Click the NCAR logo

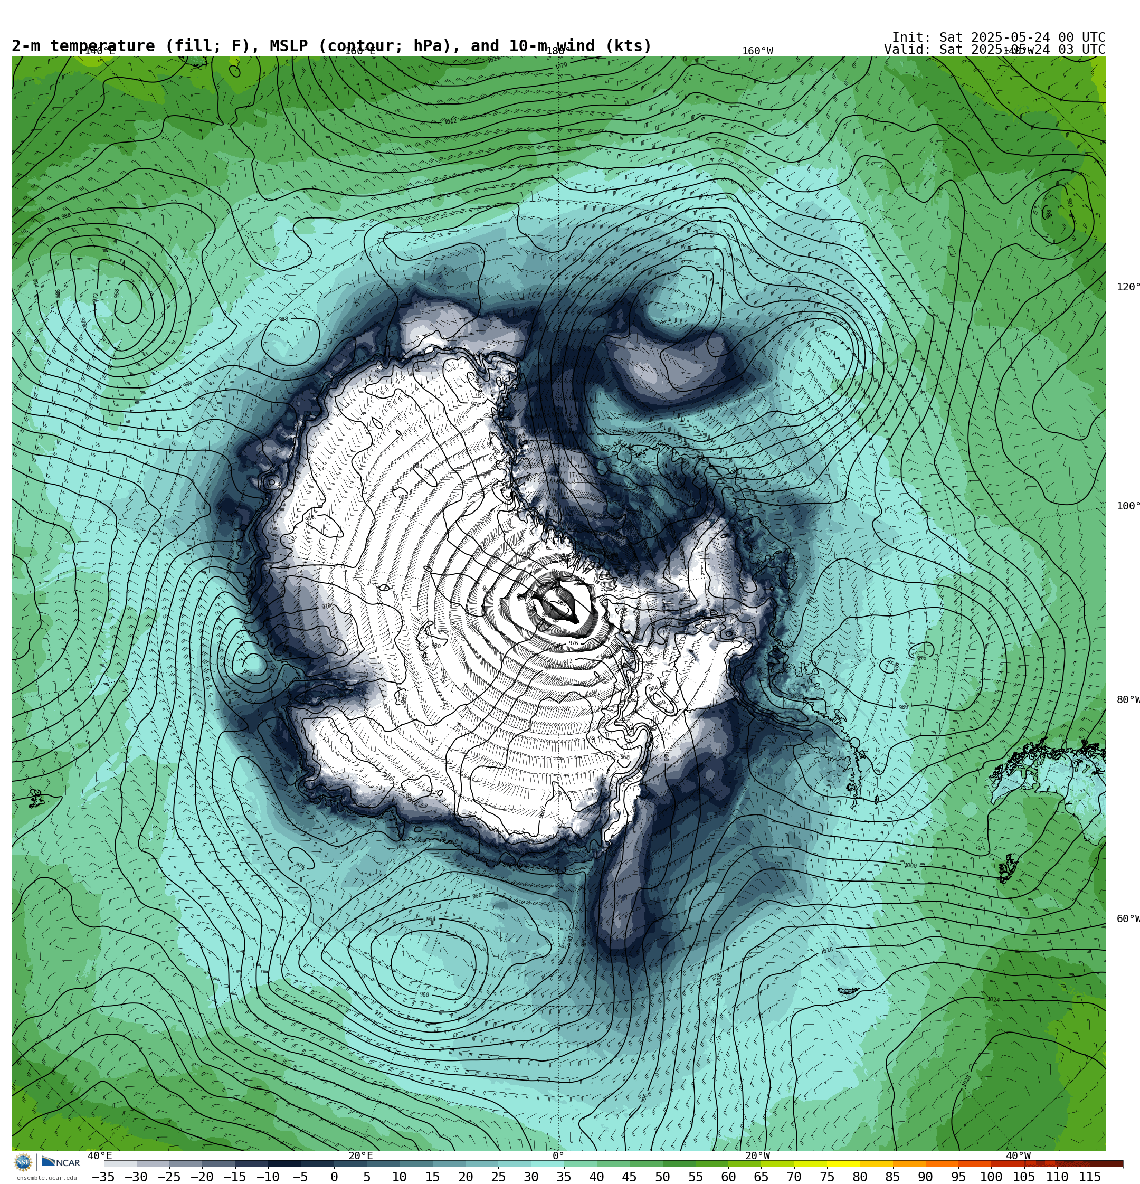pyautogui.click(x=60, y=1162)
